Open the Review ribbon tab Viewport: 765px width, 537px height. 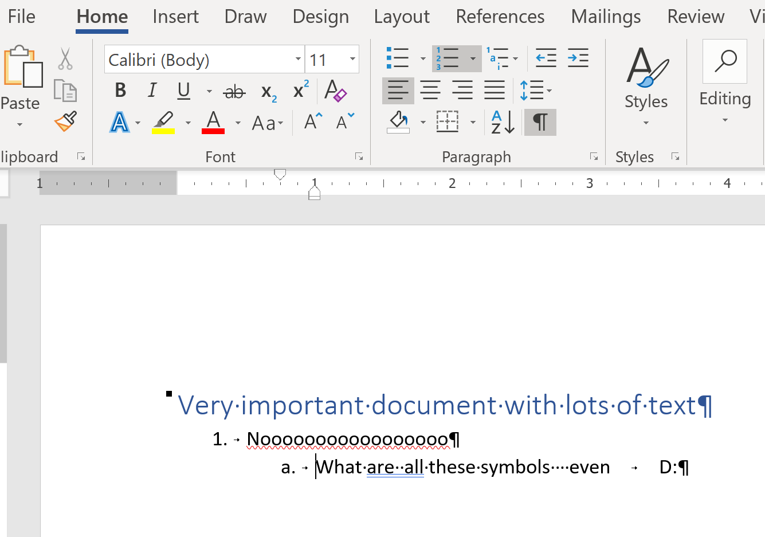tap(695, 16)
